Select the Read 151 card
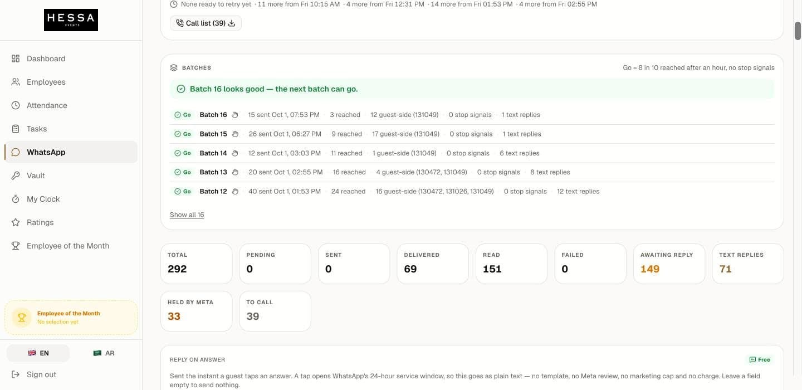This screenshot has width=802, height=390. pos(512,264)
